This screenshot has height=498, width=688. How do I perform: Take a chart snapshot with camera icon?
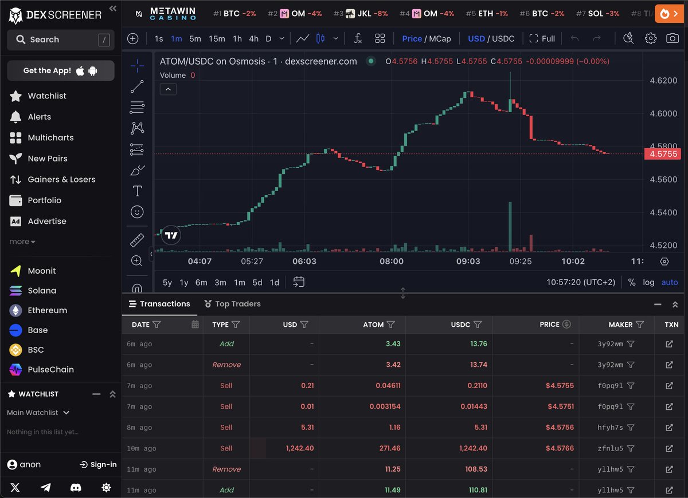coord(673,38)
